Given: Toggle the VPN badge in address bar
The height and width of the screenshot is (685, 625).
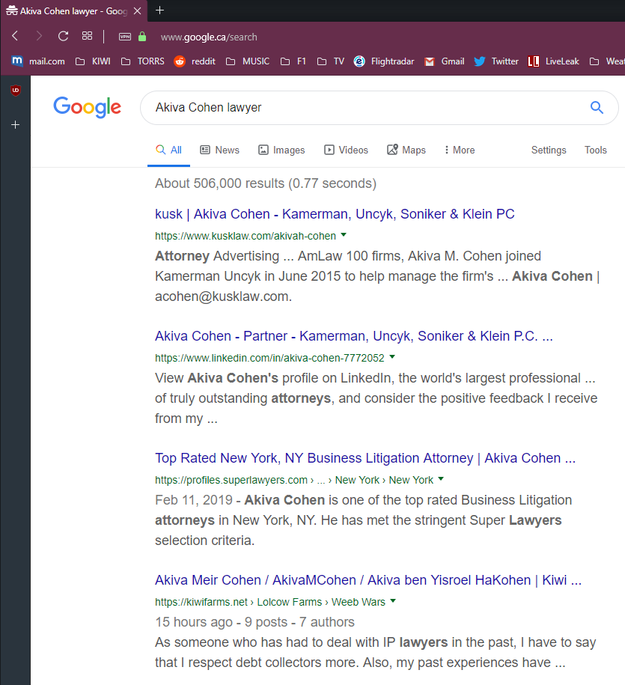Looking at the screenshot, I should [125, 37].
